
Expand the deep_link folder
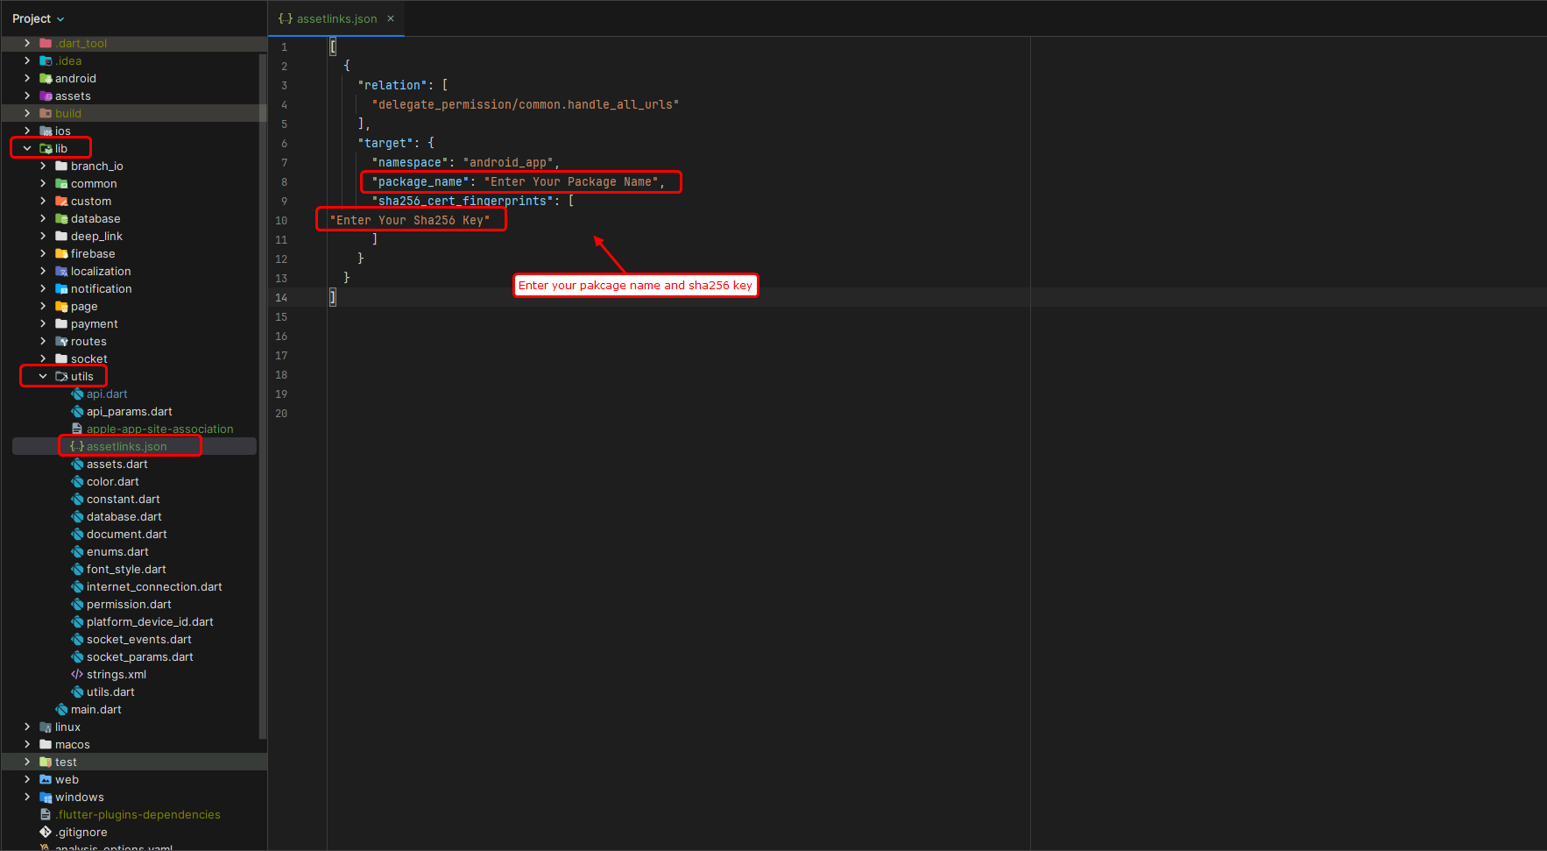[41, 236]
